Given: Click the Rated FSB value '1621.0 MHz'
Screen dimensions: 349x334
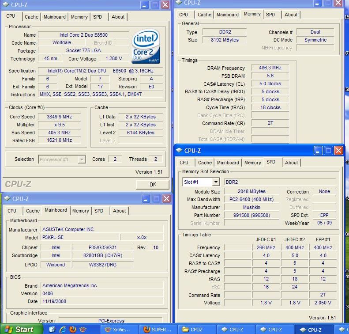Looking at the screenshot, I should pos(59,140).
